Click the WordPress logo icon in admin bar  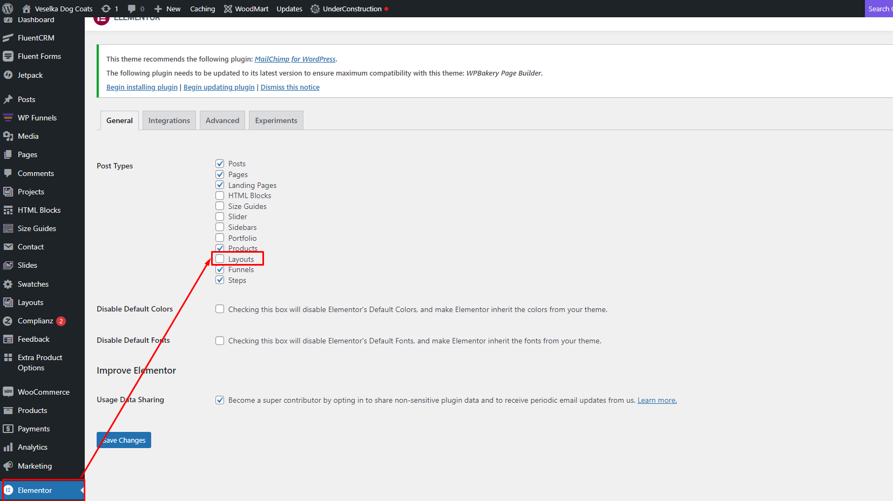[x=8, y=9]
